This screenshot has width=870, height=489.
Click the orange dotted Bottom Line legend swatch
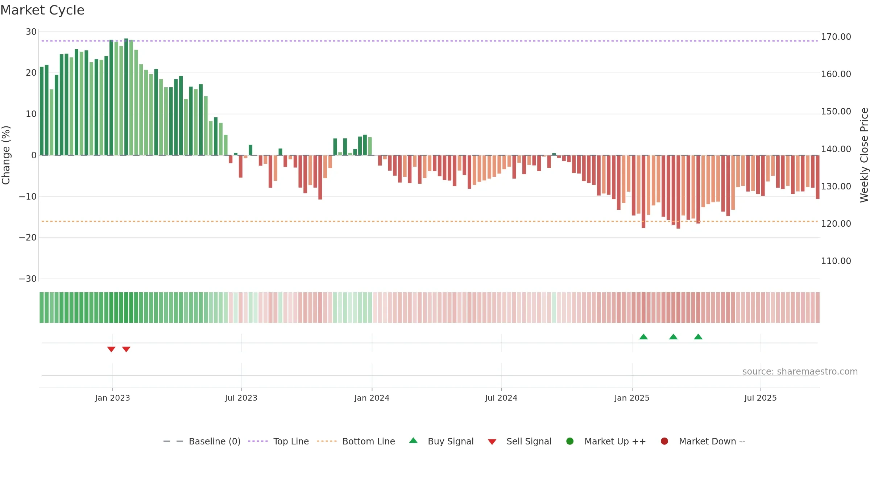327,441
